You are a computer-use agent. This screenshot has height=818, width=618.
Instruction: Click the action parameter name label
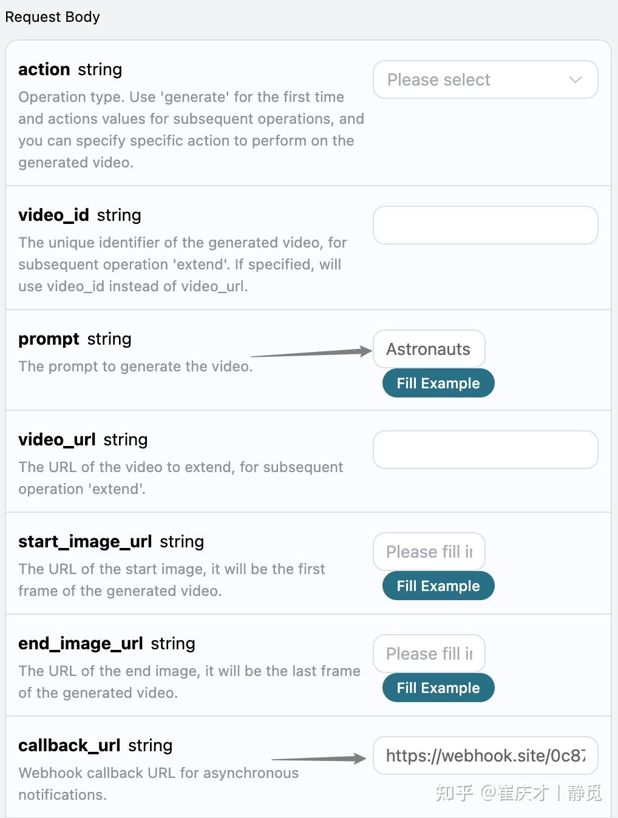(44, 69)
